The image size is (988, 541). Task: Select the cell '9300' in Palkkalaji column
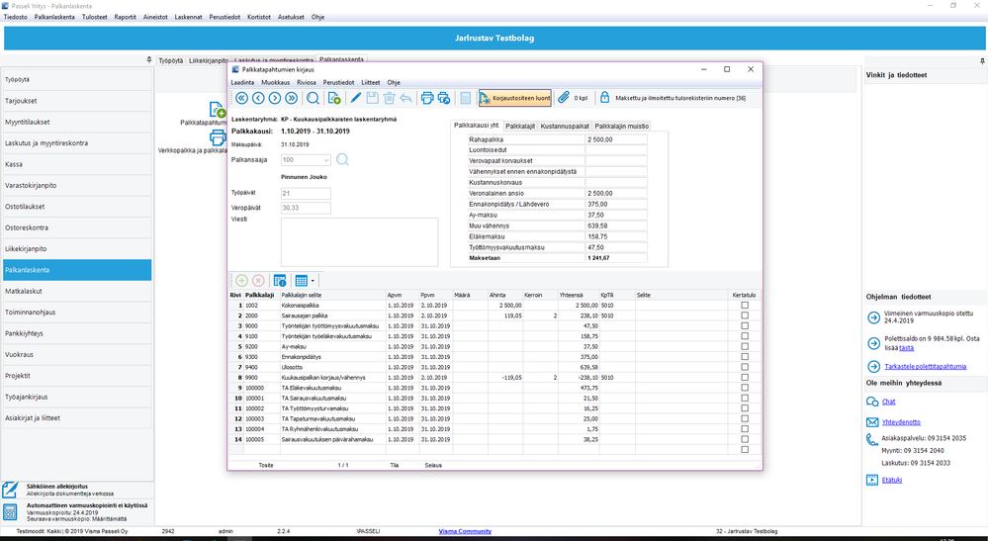point(261,357)
